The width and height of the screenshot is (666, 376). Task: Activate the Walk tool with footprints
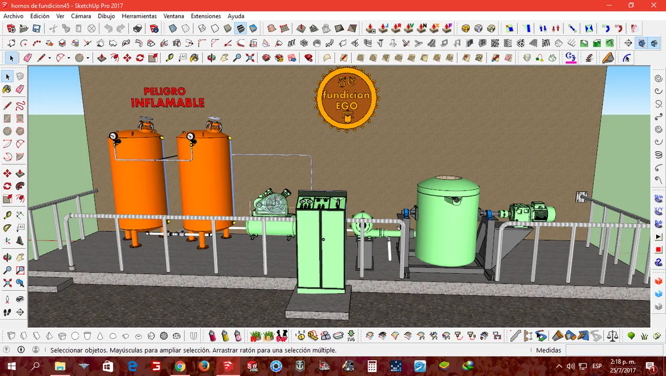pos(7,312)
